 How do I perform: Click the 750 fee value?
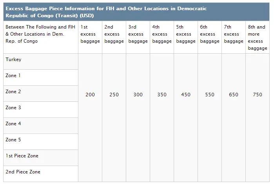pyautogui.click(x=258, y=95)
